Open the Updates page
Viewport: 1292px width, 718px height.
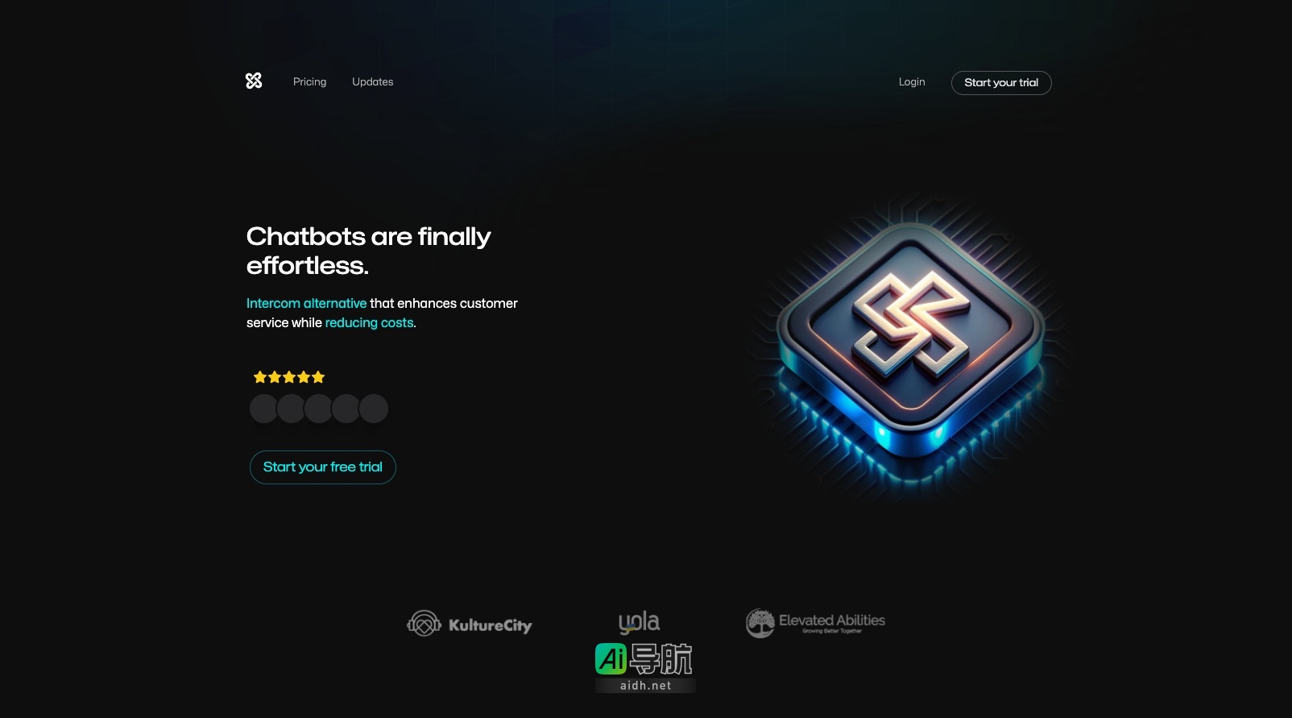tap(373, 82)
